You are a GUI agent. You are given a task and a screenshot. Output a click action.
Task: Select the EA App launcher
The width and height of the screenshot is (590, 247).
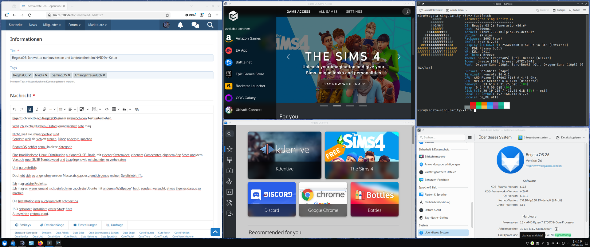[x=236, y=50]
